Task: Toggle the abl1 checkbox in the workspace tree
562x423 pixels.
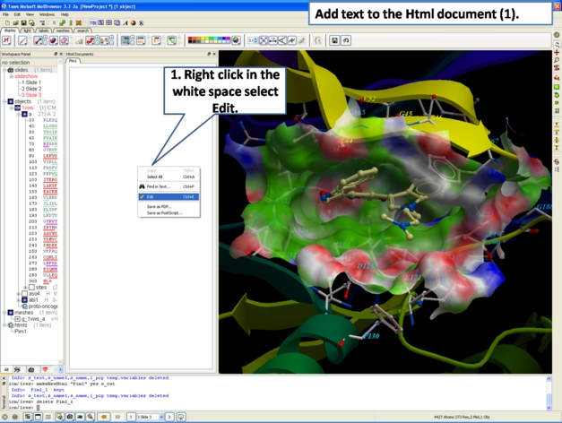Action: click(x=24, y=300)
